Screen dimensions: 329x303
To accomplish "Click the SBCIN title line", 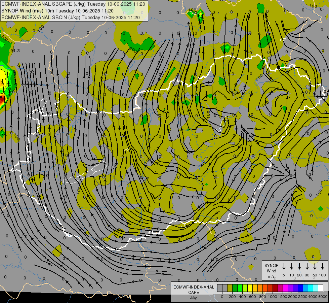I will point(71,18).
